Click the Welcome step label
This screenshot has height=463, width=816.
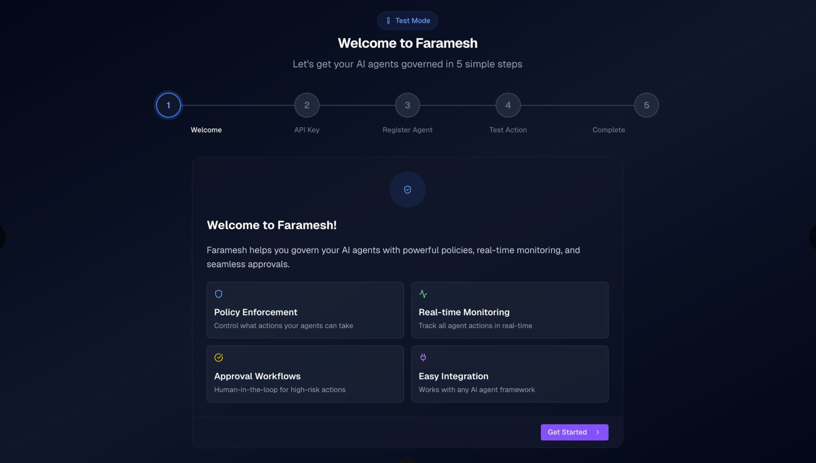click(206, 130)
